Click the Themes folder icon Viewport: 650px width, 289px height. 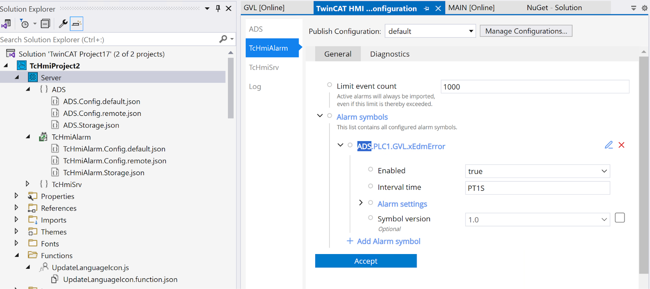tap(32, 232)
